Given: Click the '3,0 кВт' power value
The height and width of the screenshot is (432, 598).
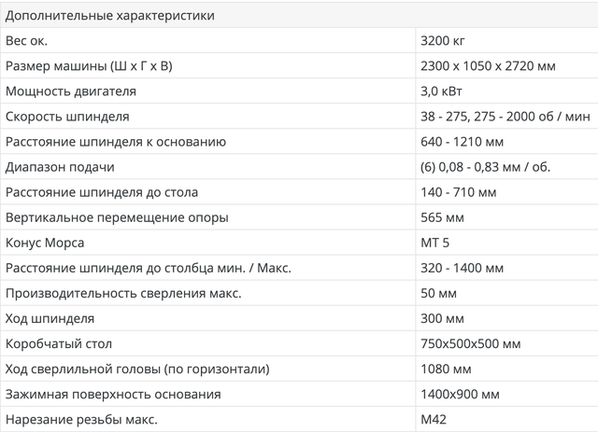Looking at the screenshot, I should [442, 91].
